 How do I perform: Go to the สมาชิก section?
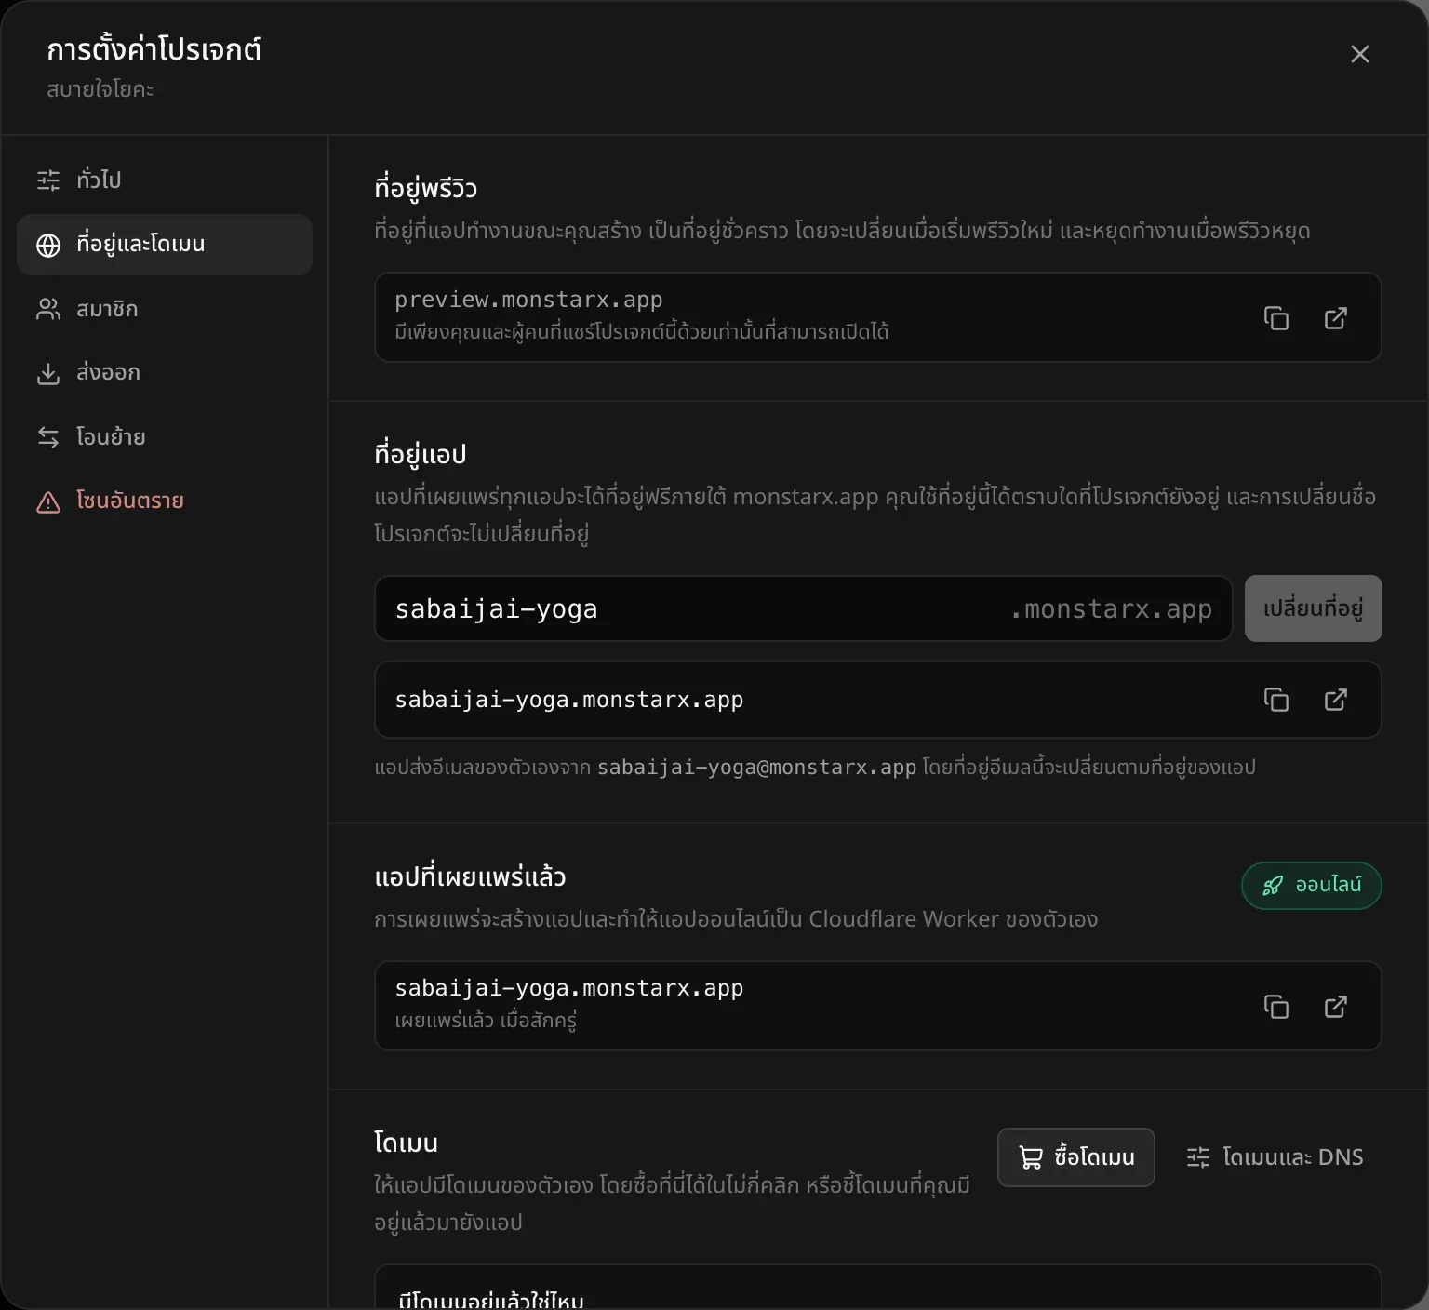click(x=165, y=309)
